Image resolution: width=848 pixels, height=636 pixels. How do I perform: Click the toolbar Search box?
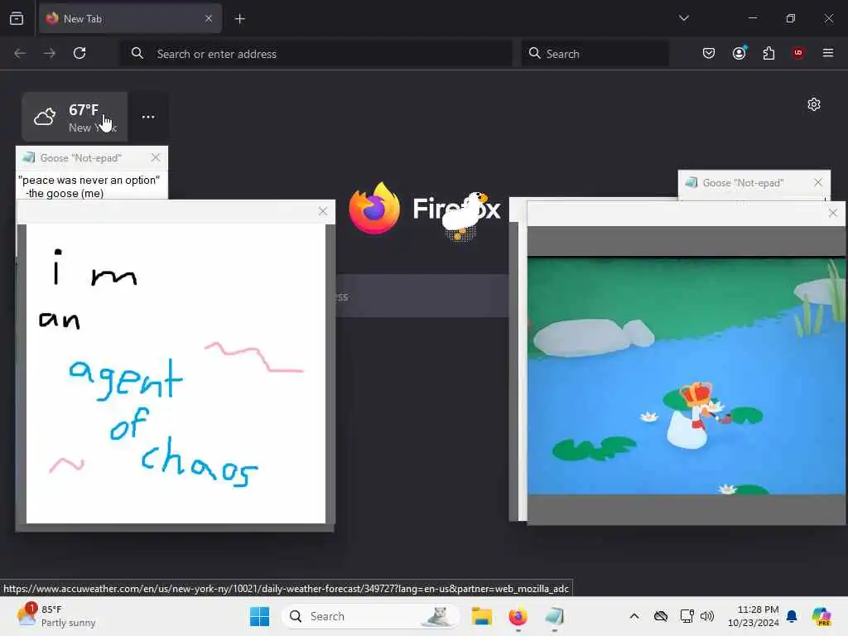(595, 54)
